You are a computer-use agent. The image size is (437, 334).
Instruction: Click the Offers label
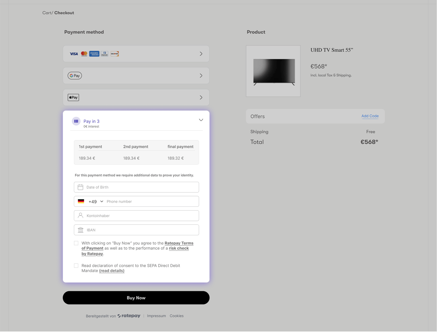(x=258, y=116)
